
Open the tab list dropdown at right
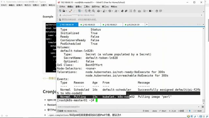coord(203,25)
